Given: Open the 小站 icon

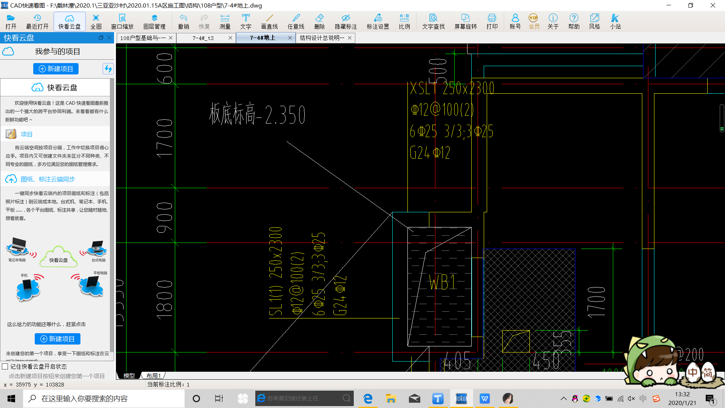Looking at the screenshot, I should tap(615, 22).
